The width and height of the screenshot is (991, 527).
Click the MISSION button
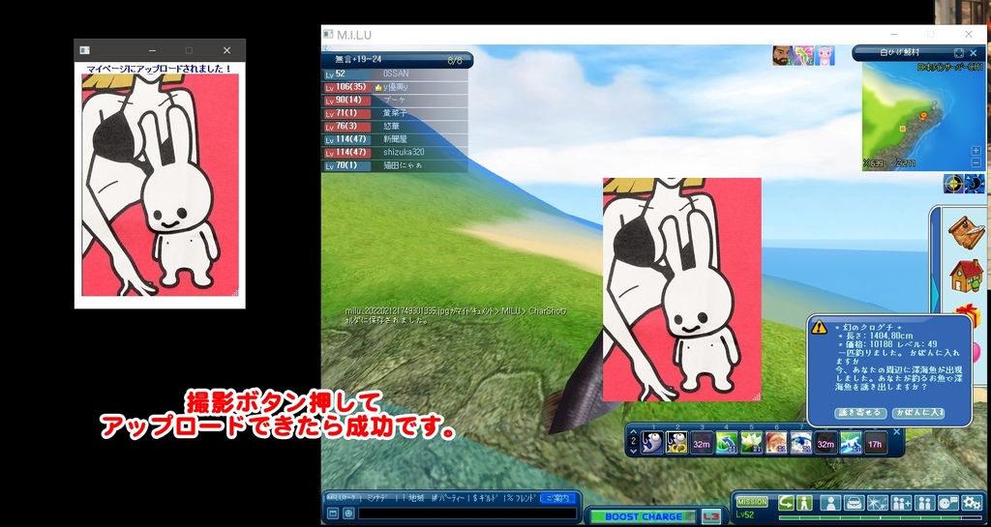tap(752, 502)
